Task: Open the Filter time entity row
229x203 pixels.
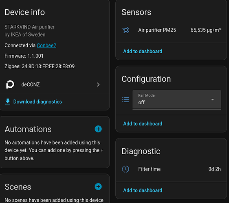Action: coord(171,169)
